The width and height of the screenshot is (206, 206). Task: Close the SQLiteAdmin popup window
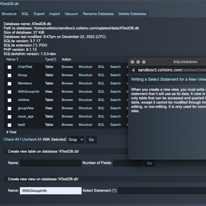click(132, 62)
